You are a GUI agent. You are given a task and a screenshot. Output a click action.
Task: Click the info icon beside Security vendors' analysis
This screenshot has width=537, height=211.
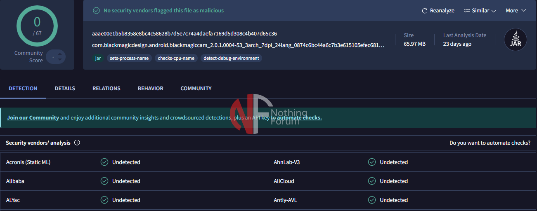coord(77,143)
